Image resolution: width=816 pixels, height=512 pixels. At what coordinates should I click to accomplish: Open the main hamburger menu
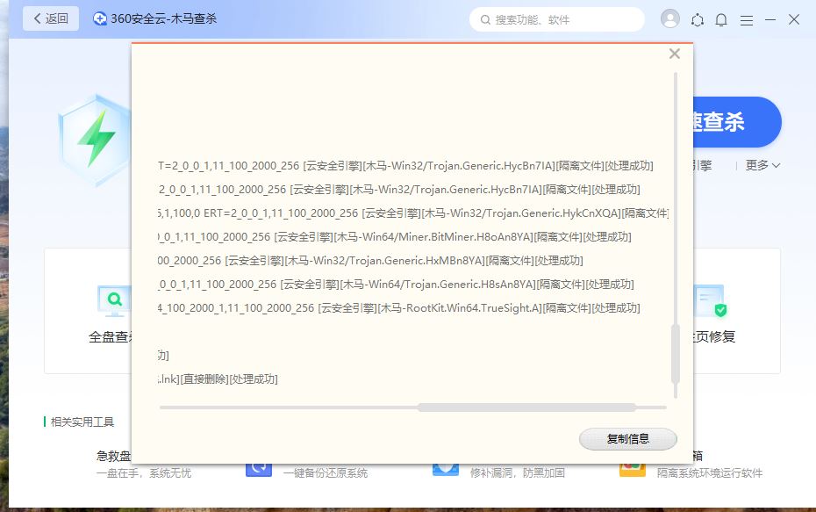pos(747,20)
